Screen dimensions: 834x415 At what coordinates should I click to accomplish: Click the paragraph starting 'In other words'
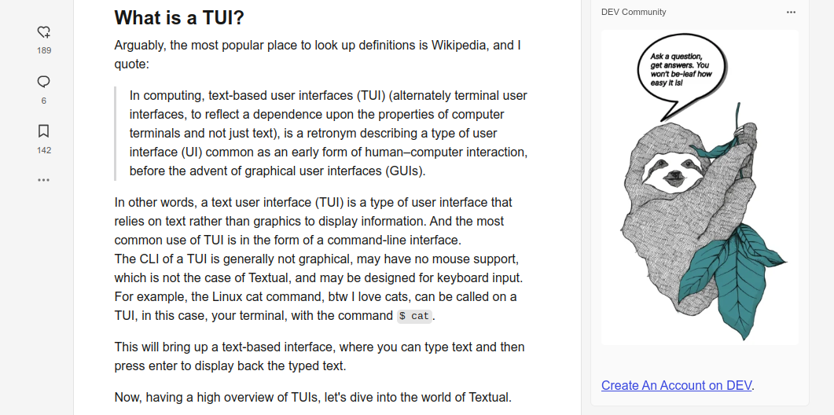[x=318, y=259]
